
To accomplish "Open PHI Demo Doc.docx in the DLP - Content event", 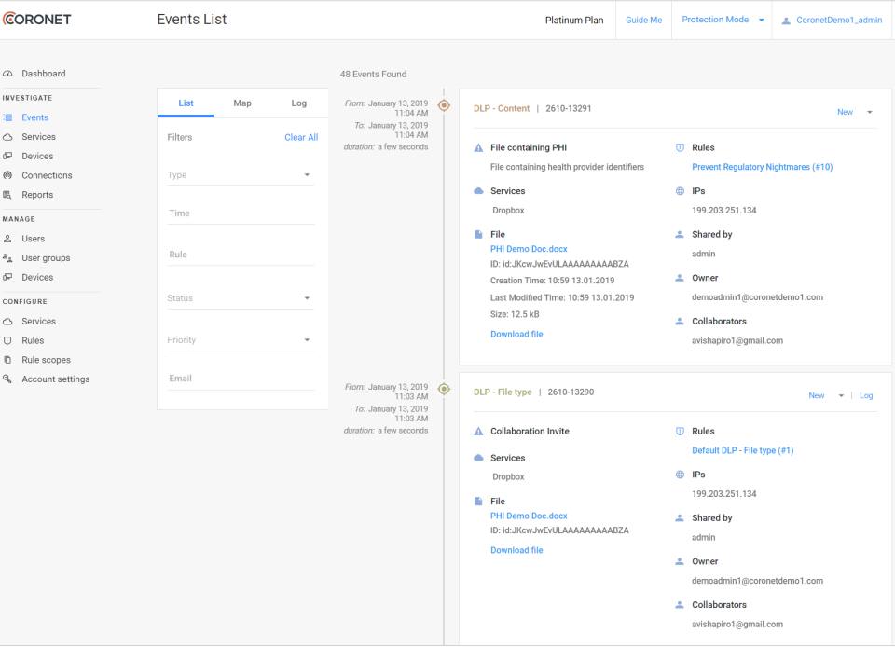I will [529, 249].
